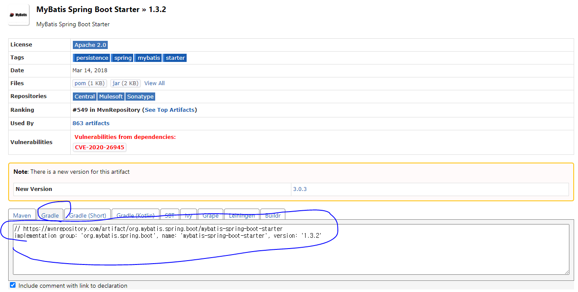Go to new version 3.0.3
Image resolution: width=578 pixels, height=292 pixels.
pos(300,189)
